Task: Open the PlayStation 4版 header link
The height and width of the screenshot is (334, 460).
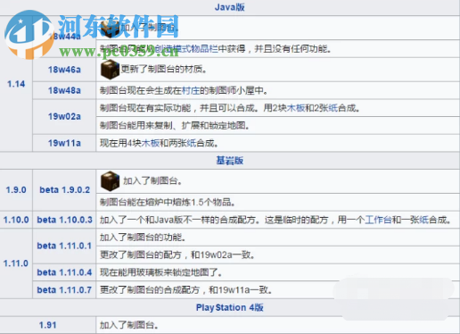Action: coord(229,307)
